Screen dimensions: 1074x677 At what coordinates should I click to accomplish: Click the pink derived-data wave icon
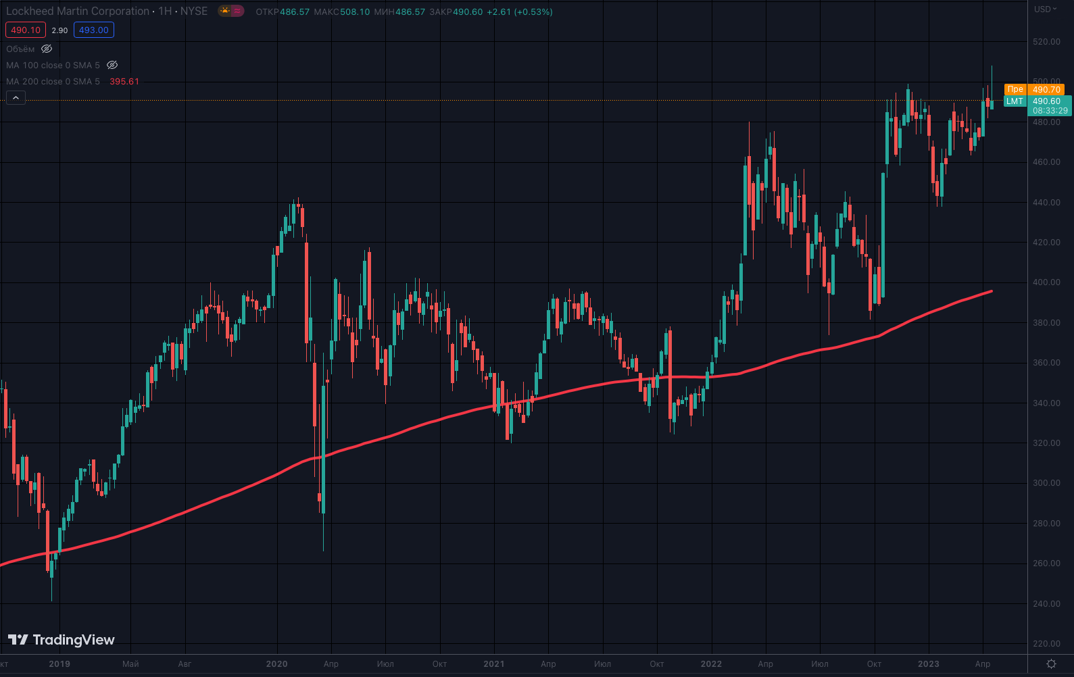(x=237, y=11)
